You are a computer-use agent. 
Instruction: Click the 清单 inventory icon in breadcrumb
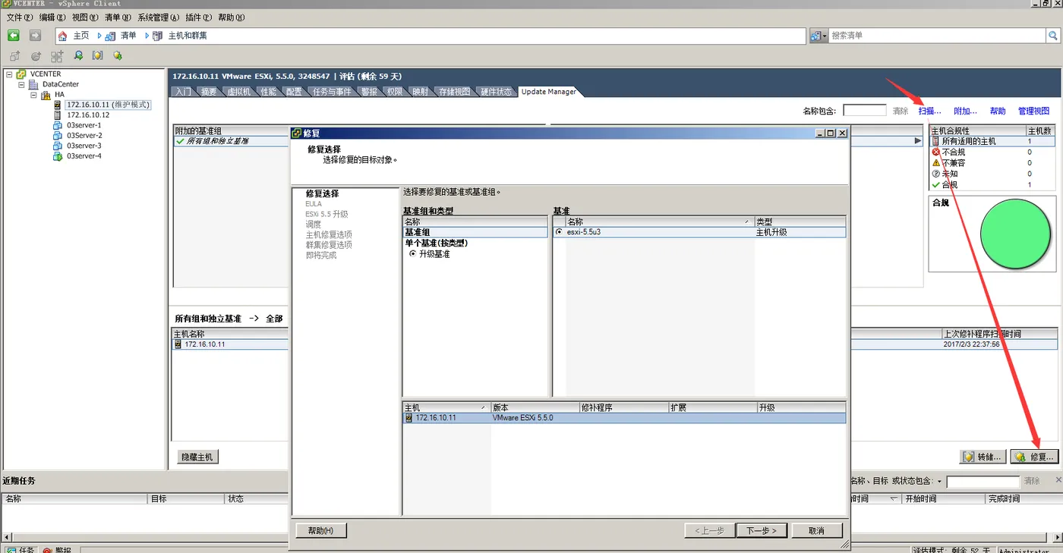pyautogui.click(x=111, y=36)
